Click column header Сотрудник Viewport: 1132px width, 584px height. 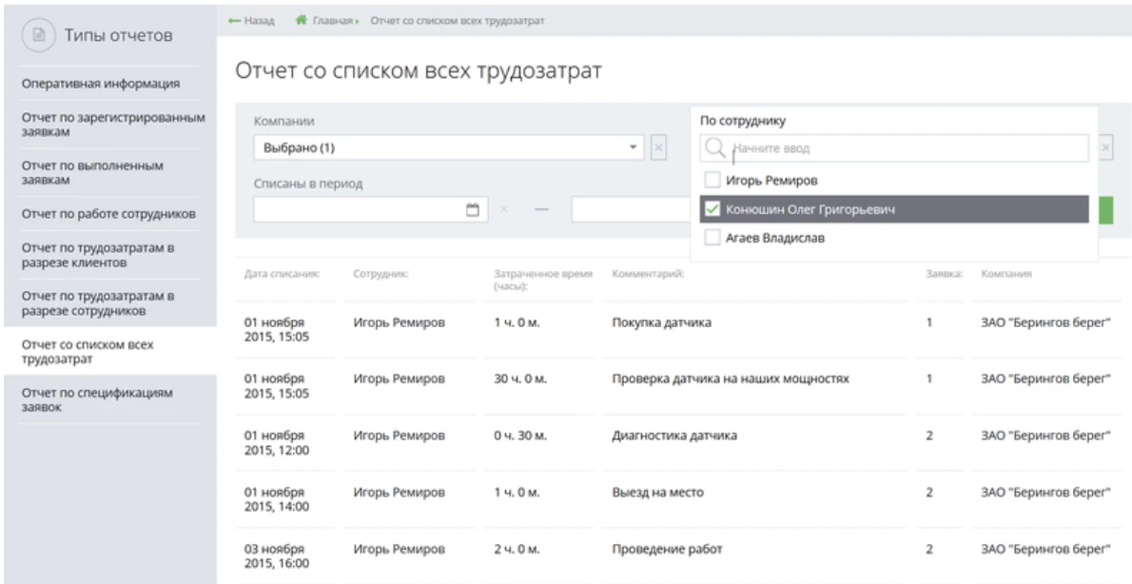[x=381, y=274]
